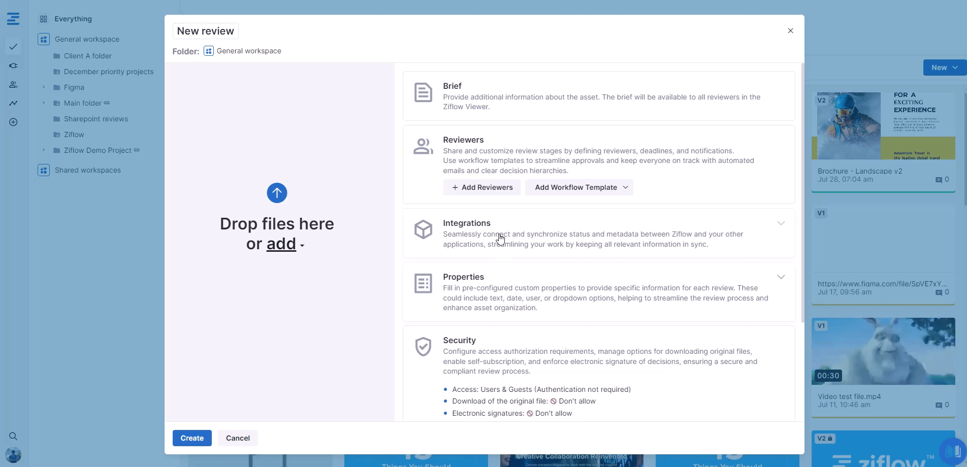The width and height of the screenshot is (967, 467).
Task: Open the search icon in left sidebar
Action: (x=13, y=436)
